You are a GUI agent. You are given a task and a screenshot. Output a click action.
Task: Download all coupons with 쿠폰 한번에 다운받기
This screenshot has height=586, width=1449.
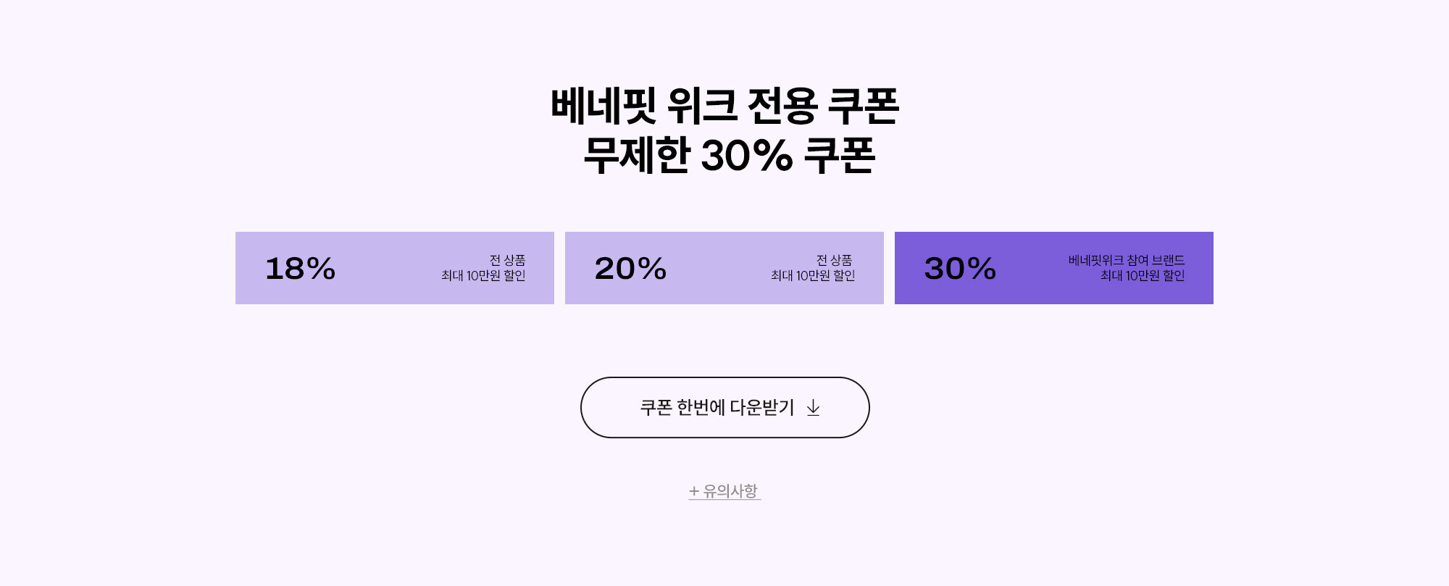click(x=724, y=407)
